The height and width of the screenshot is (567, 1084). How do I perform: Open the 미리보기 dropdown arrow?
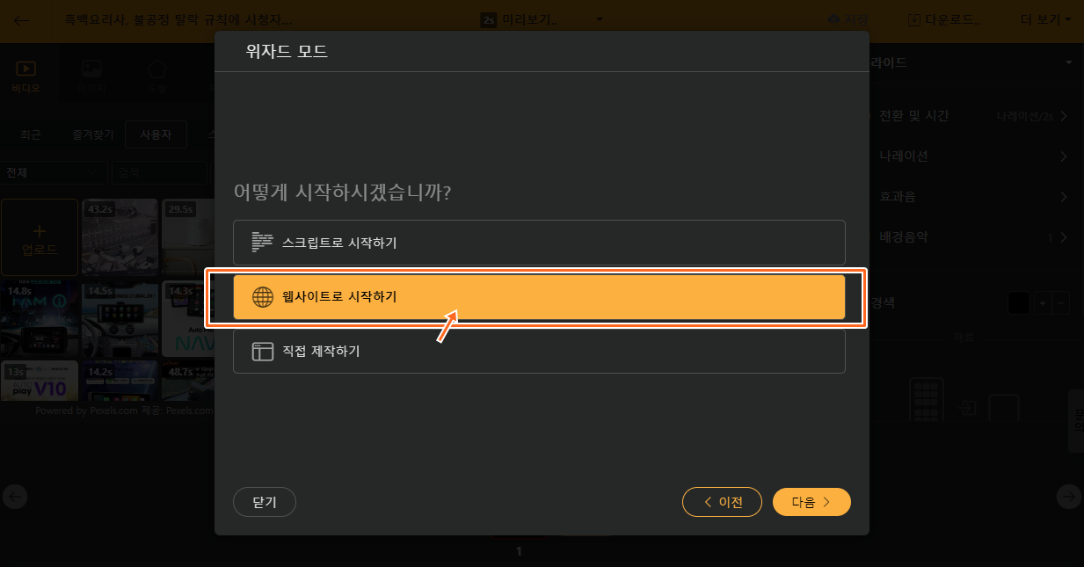[x=600, y=19]
